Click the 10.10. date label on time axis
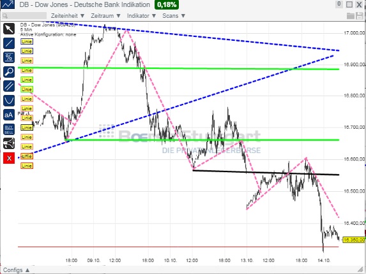 pyautogui.click(x=170, y=260)
